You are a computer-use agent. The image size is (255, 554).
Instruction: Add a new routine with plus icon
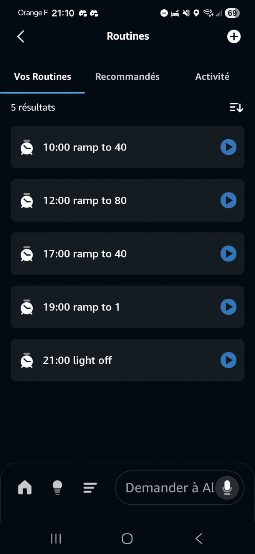pos(233,37)
